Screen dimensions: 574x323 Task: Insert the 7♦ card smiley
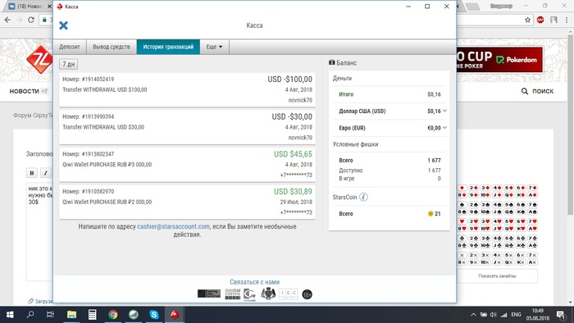coord(532,188)
